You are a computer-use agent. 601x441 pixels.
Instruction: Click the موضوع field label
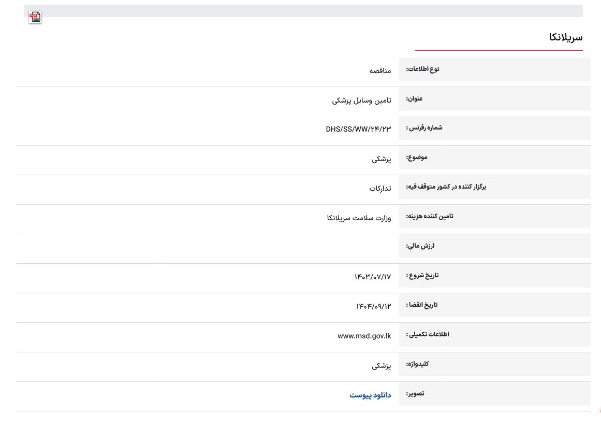[417, 157]
